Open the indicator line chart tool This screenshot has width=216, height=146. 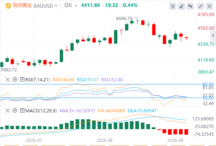[173, 6]
